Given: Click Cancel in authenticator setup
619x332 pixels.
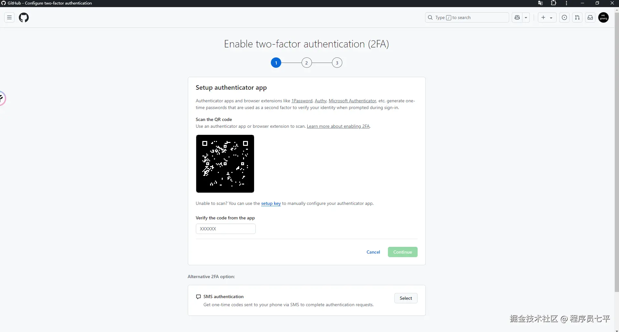Looking at the screenshot, I should [x=373, y=252].
